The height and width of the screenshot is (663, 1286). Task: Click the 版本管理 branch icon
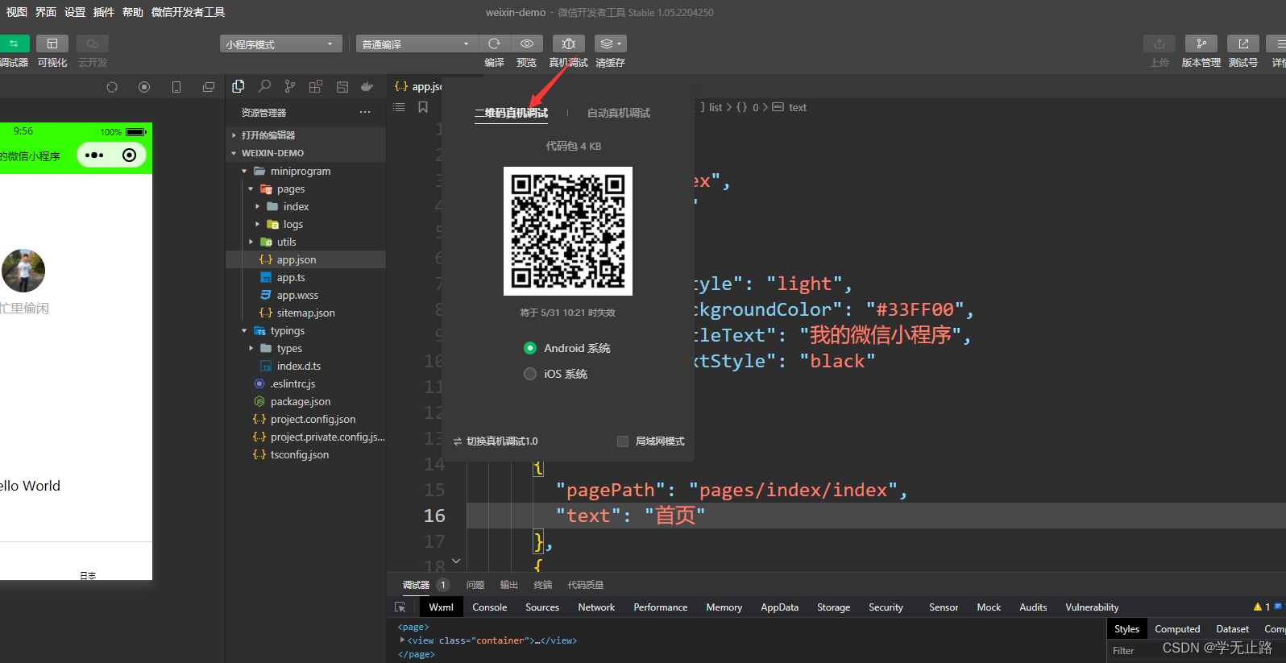coord(1201,44)
